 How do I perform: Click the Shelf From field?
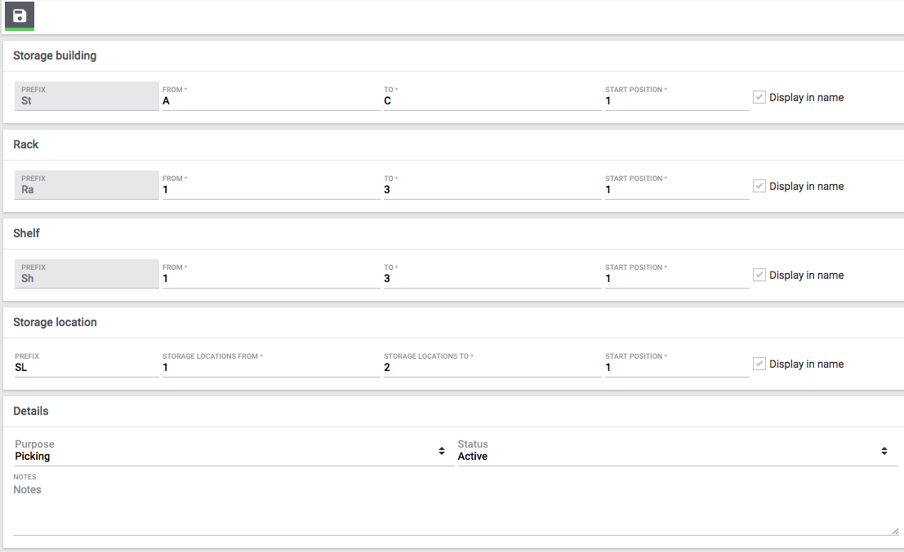click(x=270, y=279)
